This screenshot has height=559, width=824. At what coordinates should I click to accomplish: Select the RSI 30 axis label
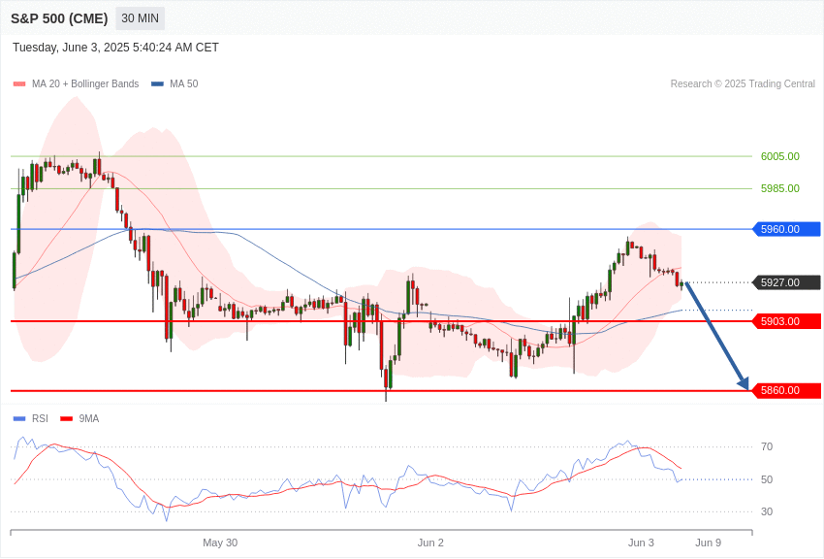point(767,511)
